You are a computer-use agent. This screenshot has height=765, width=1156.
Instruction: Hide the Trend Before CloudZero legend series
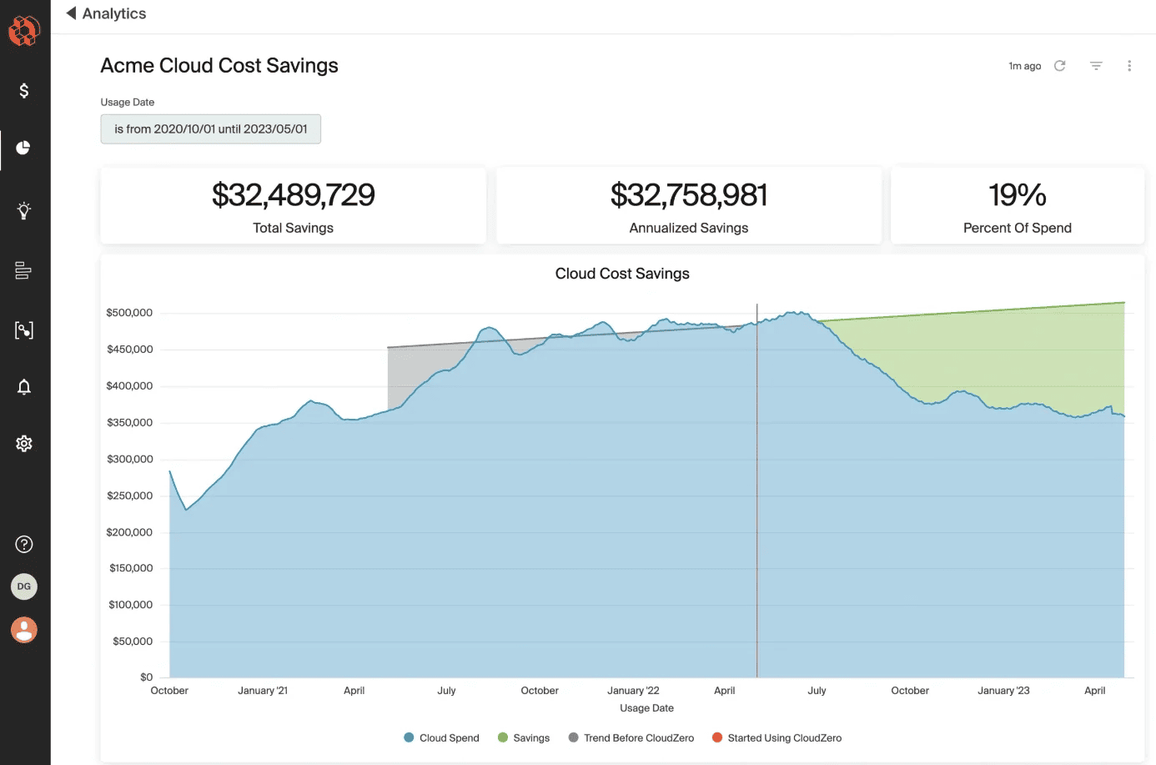[x=631, y=737]
